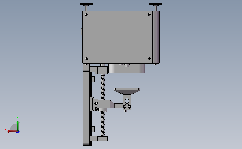Select the large enclosure front panel face
Screen dimensions: 242x149
pos(118,37)
